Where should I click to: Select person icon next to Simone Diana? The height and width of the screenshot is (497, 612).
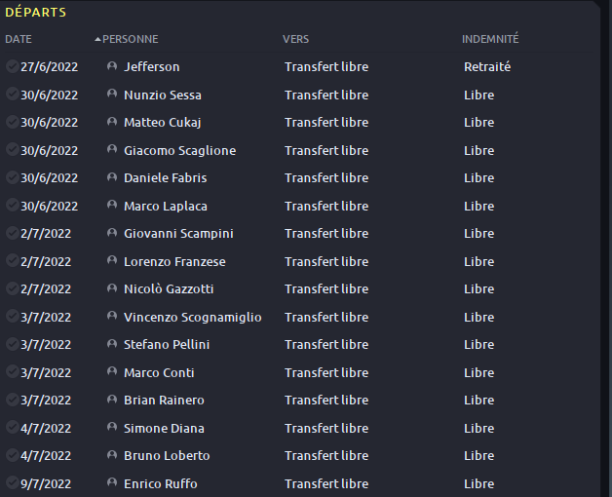pyautogui.click(x=112, y=427)
